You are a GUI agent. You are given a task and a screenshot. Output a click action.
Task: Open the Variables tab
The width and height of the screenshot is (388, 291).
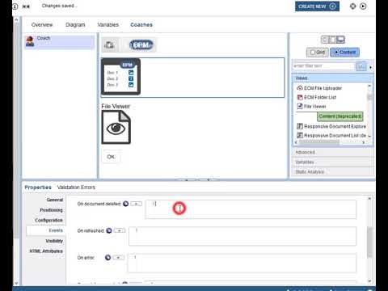click(x=108, y=25)
